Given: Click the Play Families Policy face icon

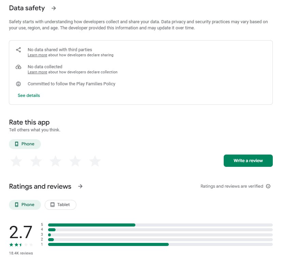Looking at the screenshot, I should pos(18,84).
